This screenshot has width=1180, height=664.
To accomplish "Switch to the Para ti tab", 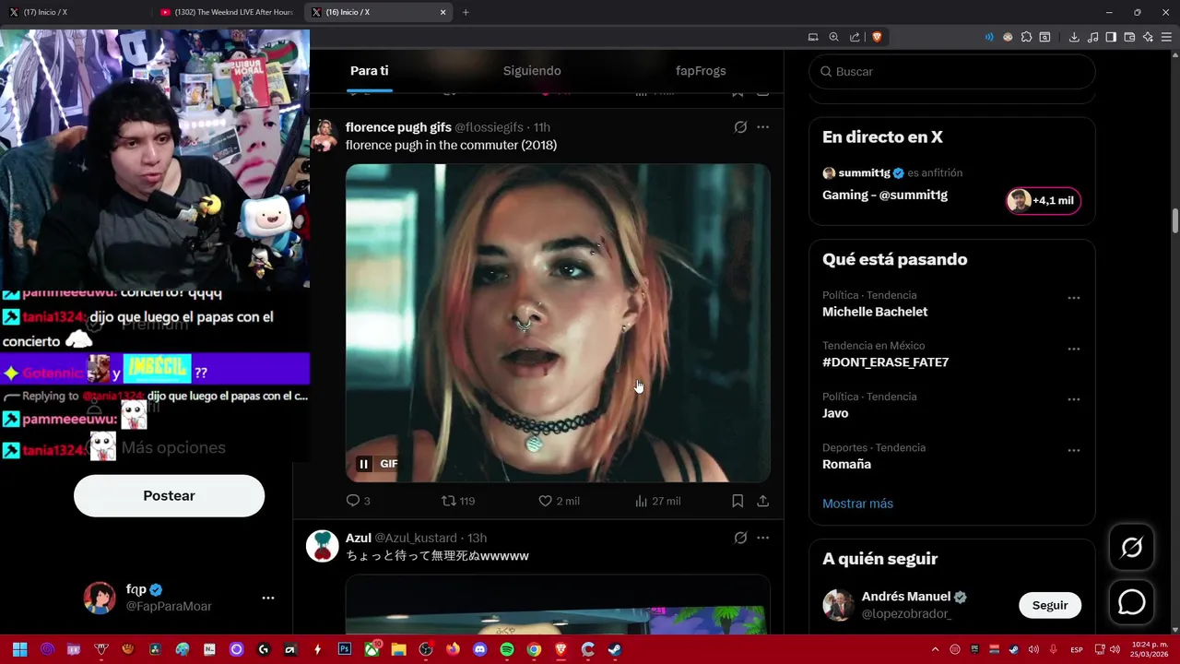I will [x=370, y=71].
